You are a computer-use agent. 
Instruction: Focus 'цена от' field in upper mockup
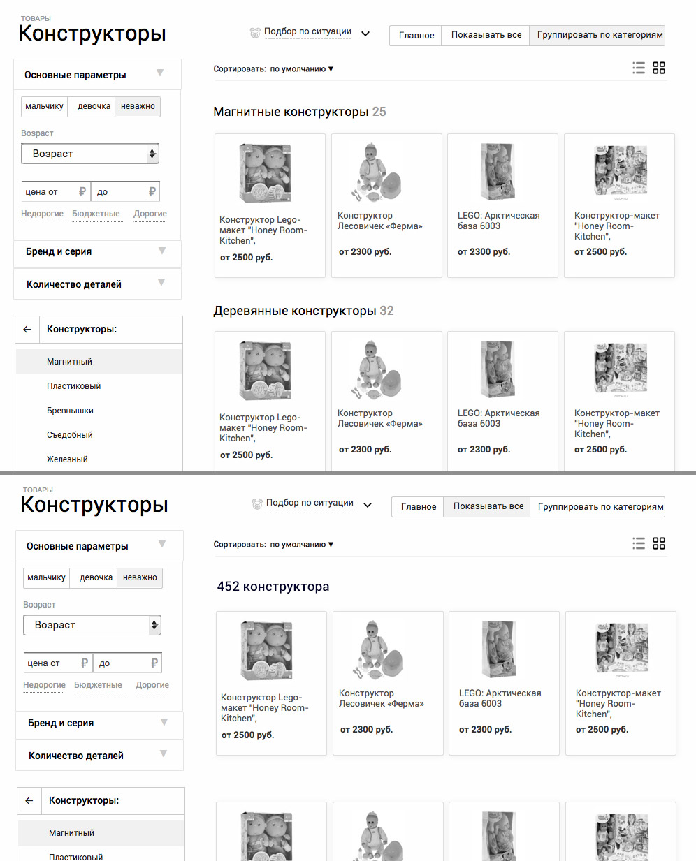[x=56, y=191]
